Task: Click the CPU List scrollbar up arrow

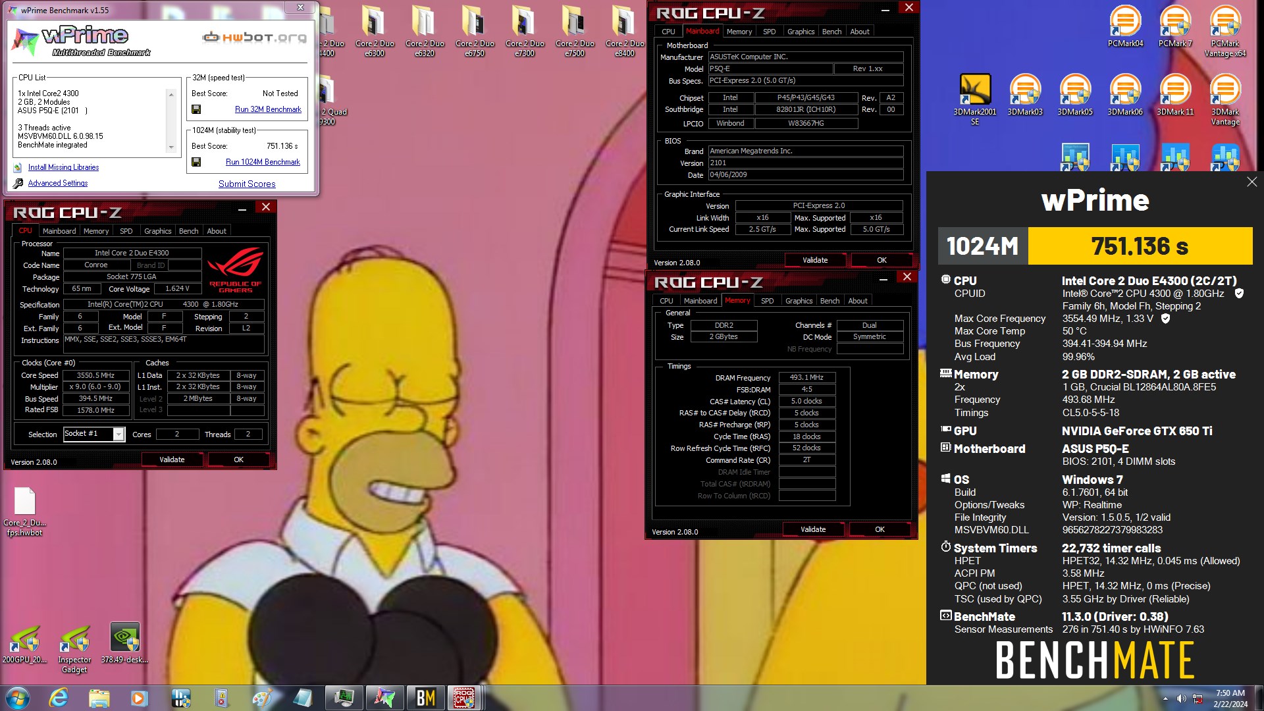Action: click(x=171, y=95)
